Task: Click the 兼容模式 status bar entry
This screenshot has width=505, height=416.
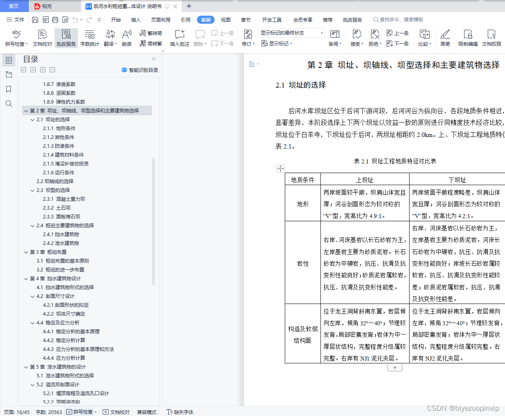Action: pyautogui.click(x=147, y=412)
